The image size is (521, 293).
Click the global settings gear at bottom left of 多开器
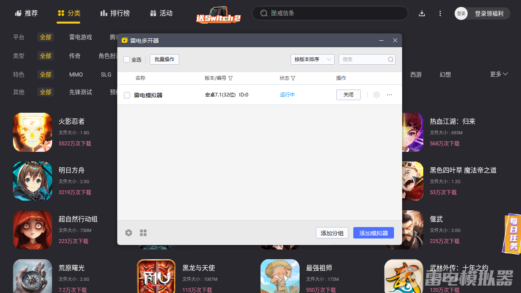[x=129, y=232]
